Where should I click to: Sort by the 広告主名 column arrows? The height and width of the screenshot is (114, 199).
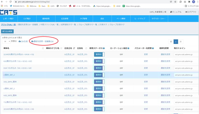pos(74,48)
